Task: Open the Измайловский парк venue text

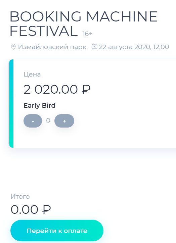Action: (52, 47)
